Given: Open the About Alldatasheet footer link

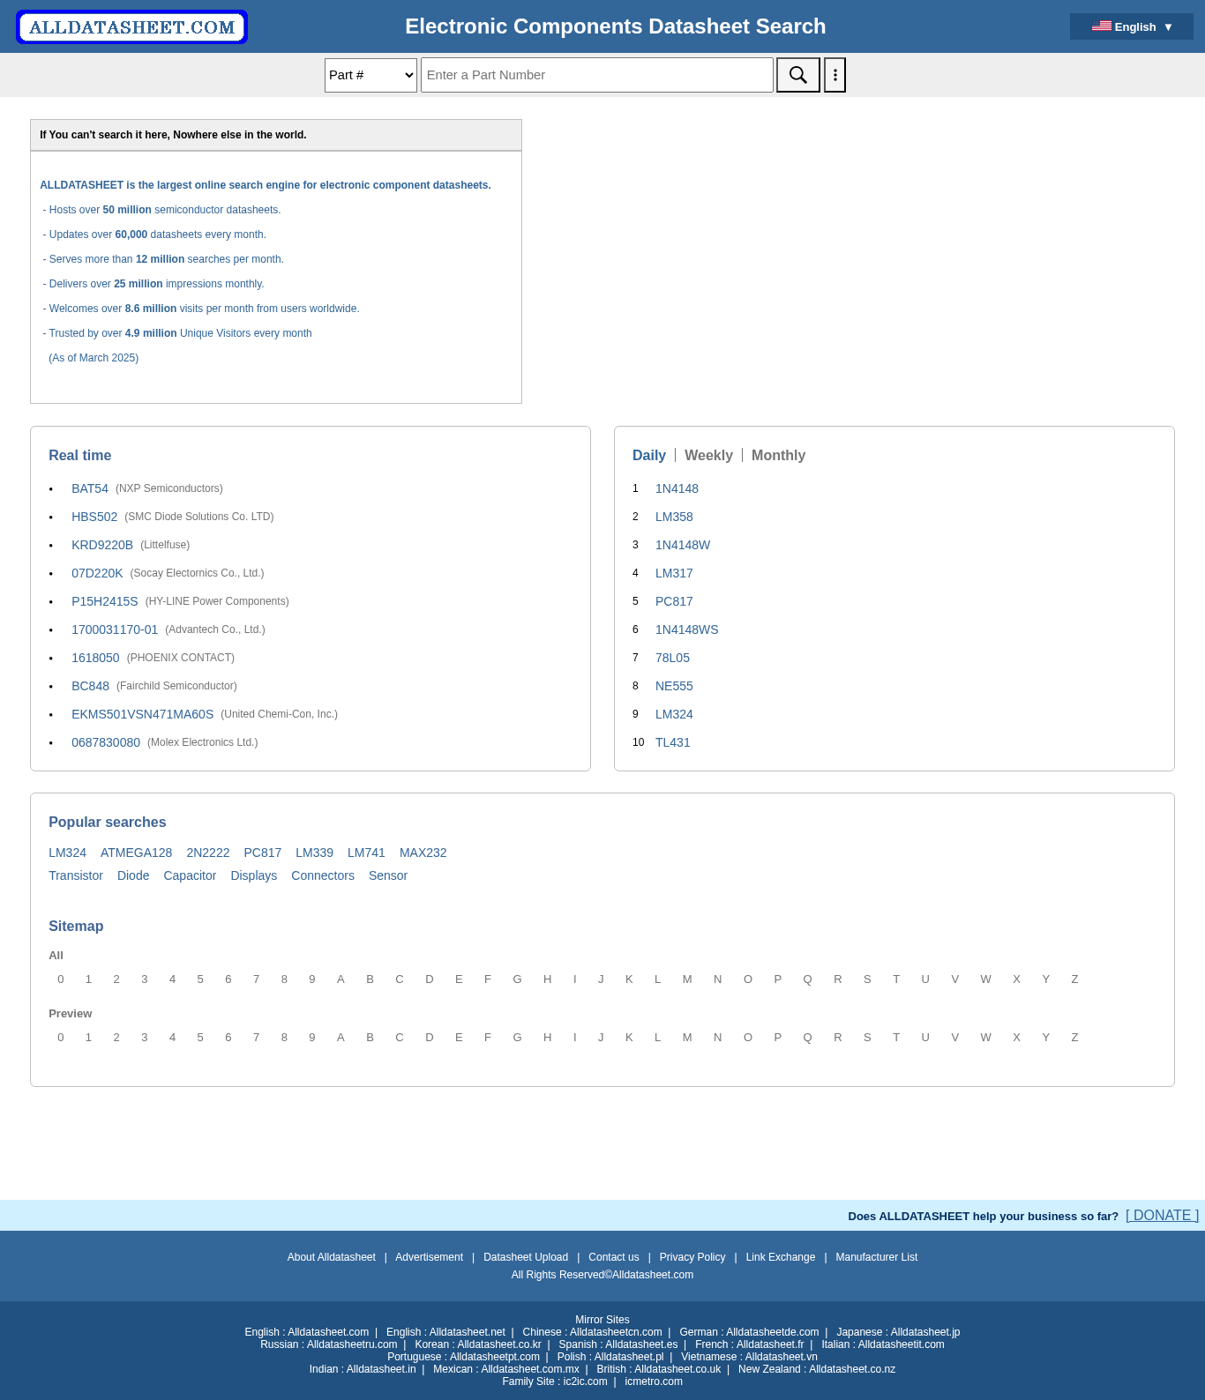Looking at the screenshot, I should pyautogui.click(x=331, y=1257).
